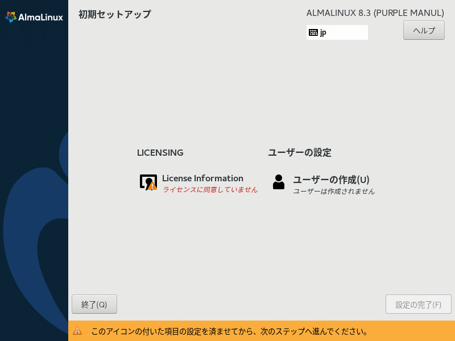
Task: Click the warning triangle in the orange bar
Action: (x=77, y=331)
